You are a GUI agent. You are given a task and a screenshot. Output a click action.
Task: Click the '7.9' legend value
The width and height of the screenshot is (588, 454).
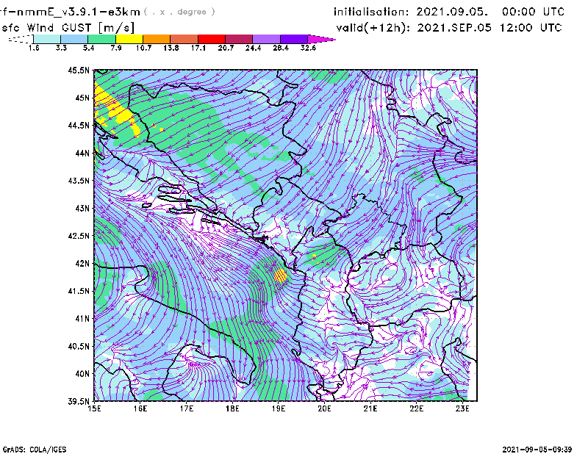point(116,48)
